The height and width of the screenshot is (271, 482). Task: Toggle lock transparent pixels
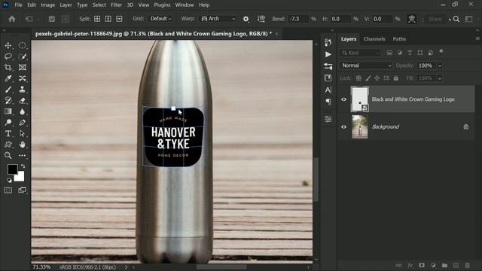358,78
